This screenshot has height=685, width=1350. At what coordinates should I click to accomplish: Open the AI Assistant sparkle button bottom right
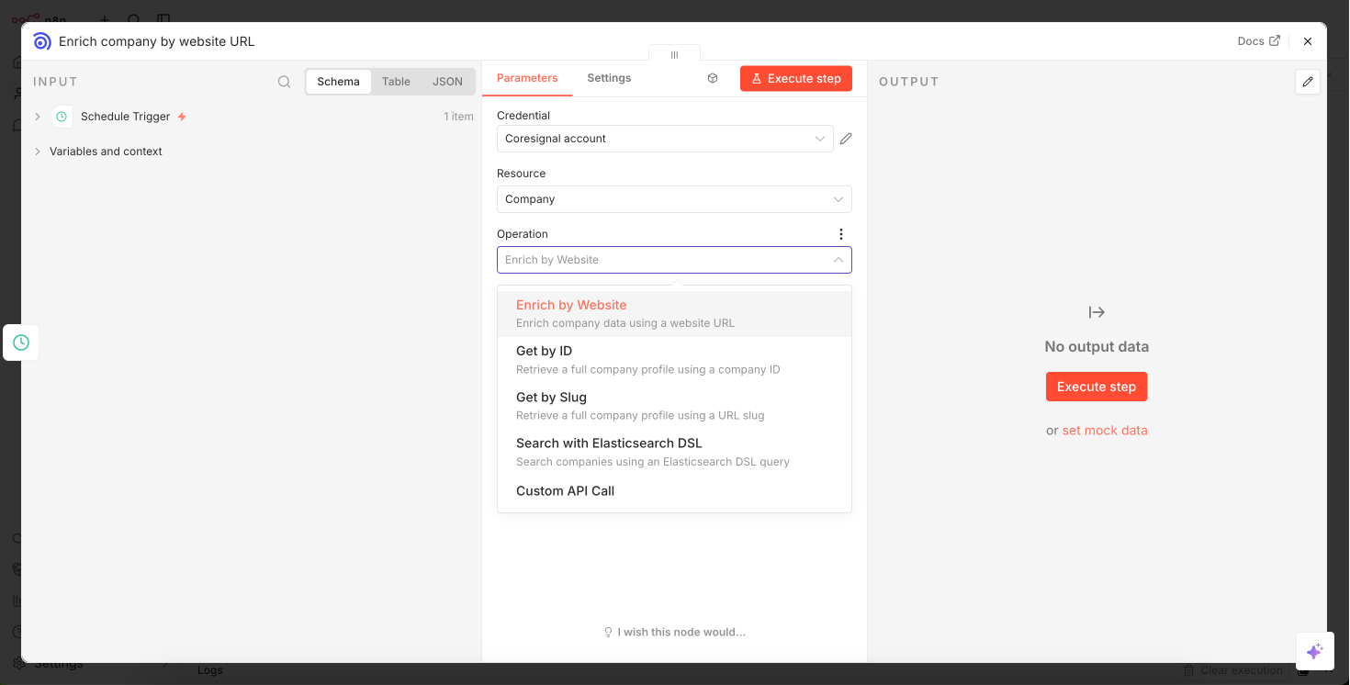(1315, 651)
